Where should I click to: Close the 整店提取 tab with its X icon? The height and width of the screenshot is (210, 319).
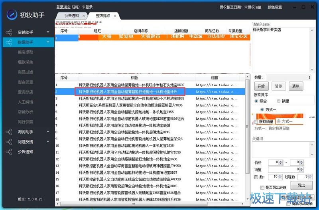point(115,16)
